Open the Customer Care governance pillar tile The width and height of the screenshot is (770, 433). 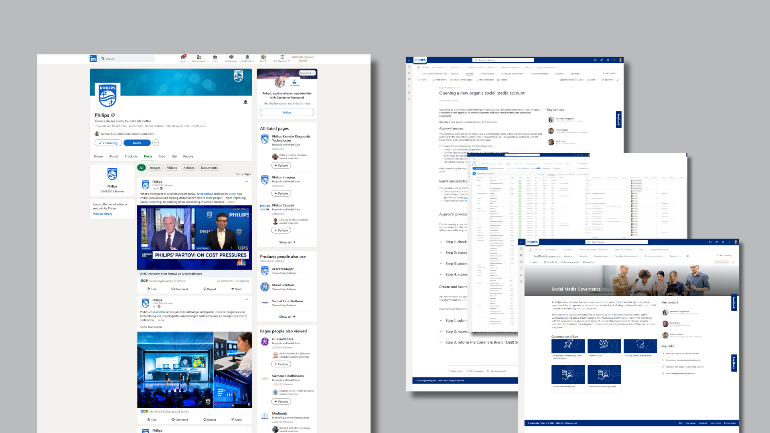coord(604,350)
